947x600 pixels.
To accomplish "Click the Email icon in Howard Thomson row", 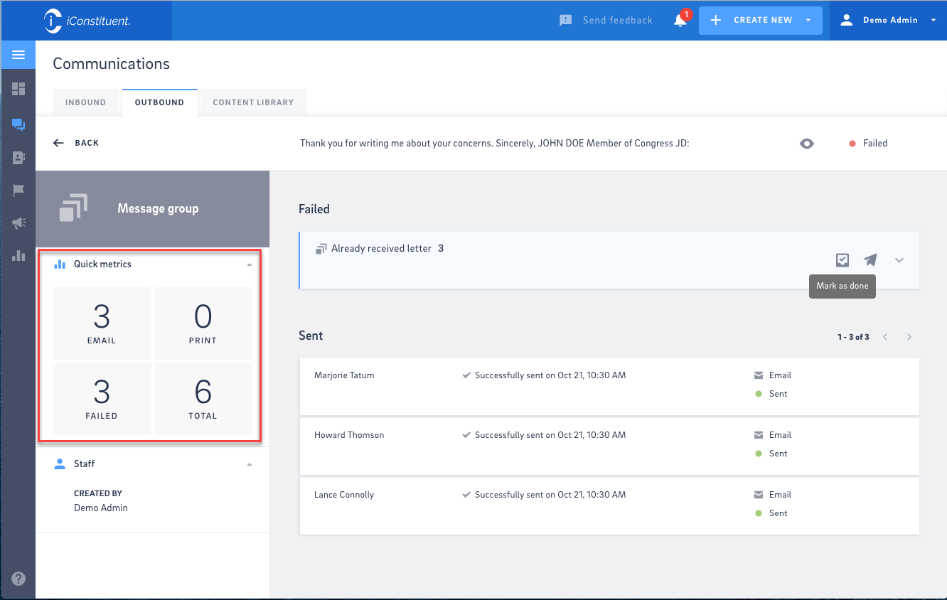I will (758, 435).
